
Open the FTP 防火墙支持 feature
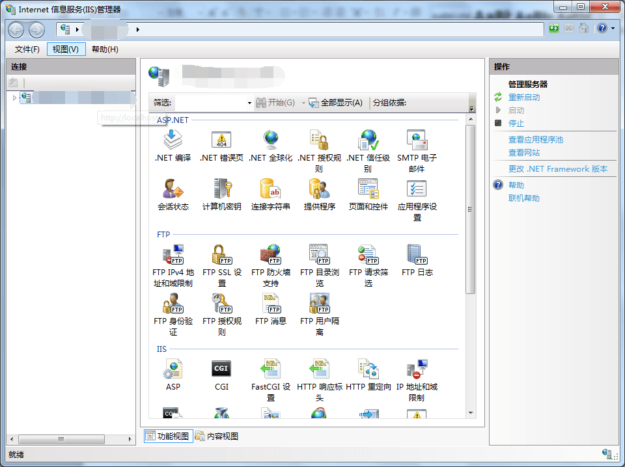270,254
